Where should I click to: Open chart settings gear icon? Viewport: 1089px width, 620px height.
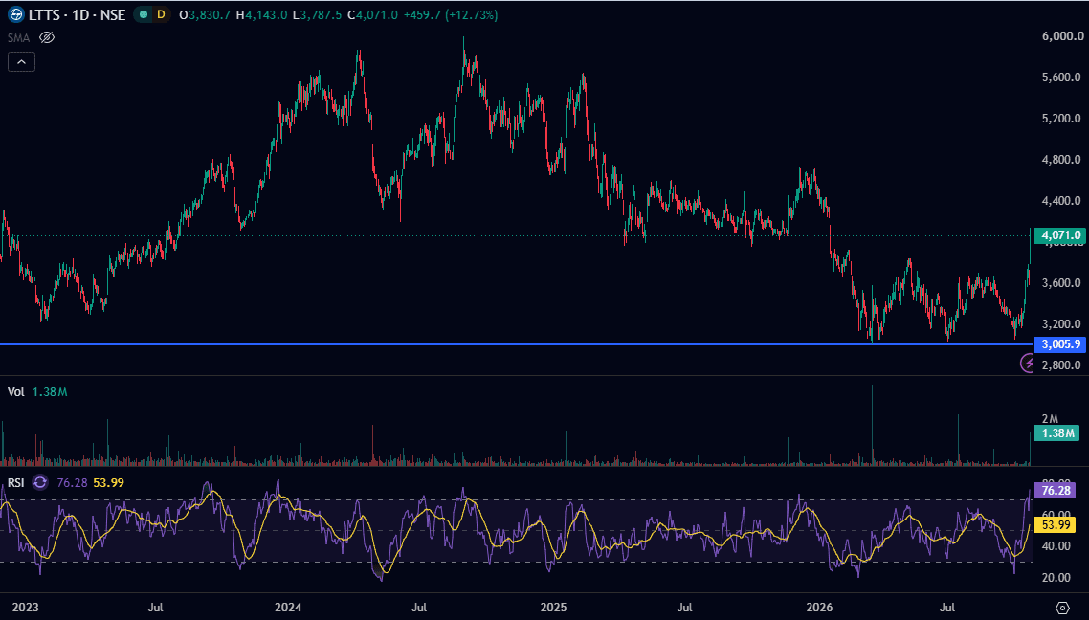pos(1062,608)
